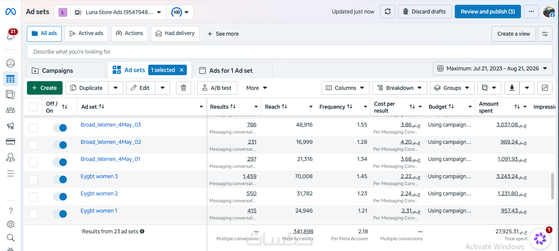559x251 pixels.
Task: Open date range Maximum dropdown
Action: coord(493,69)
